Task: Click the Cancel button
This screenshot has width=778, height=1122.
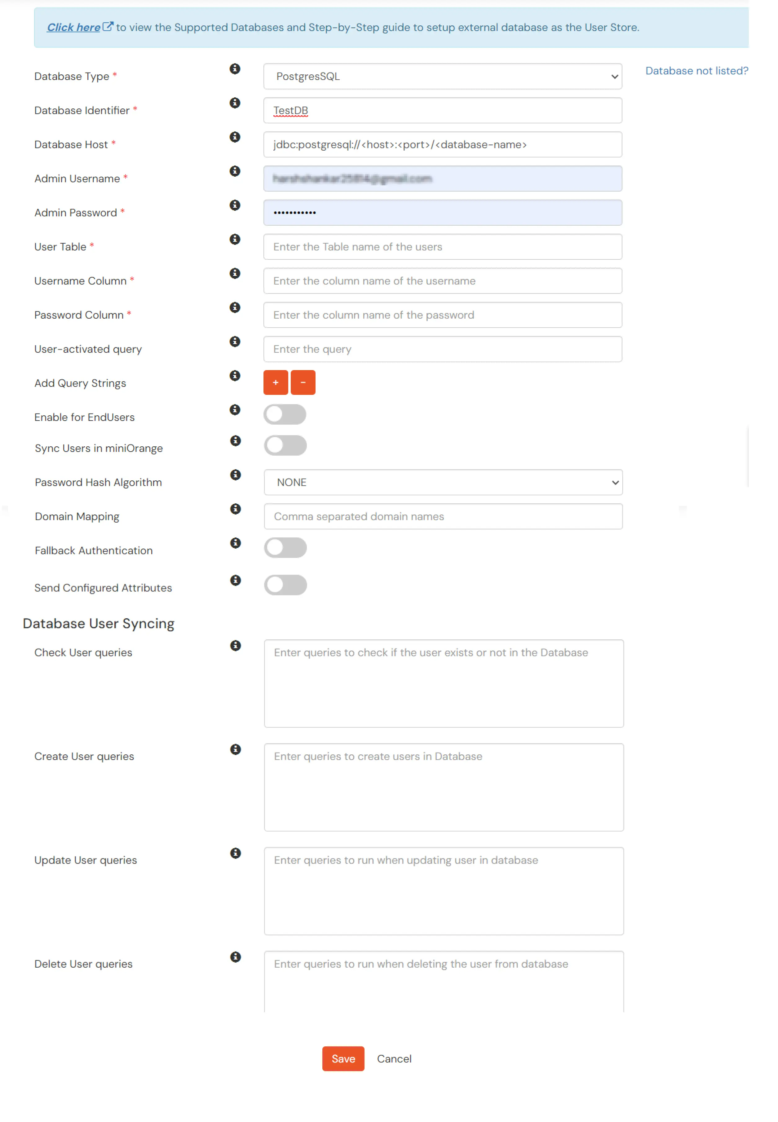Action: (x=394, y=1059)
